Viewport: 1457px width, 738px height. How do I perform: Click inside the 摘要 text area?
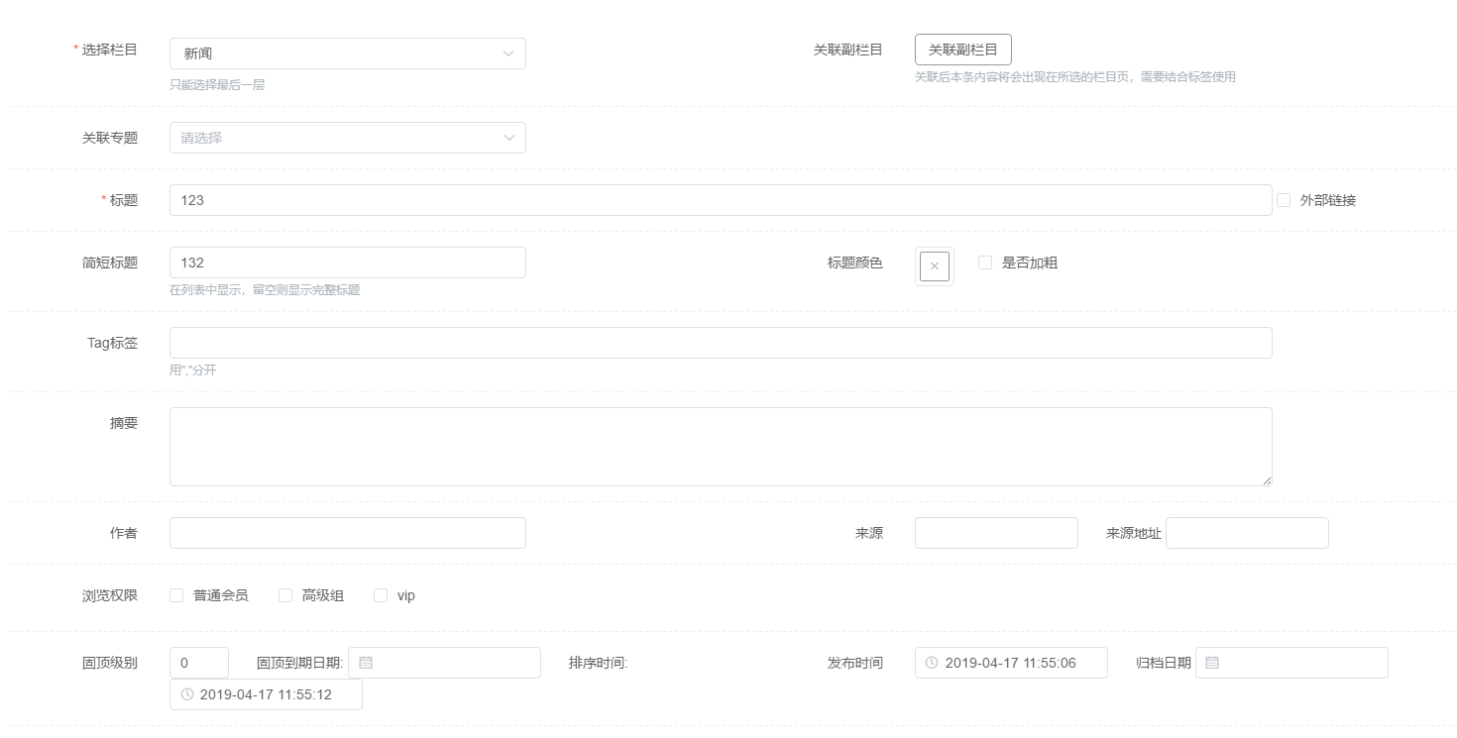tap(721, 447)
